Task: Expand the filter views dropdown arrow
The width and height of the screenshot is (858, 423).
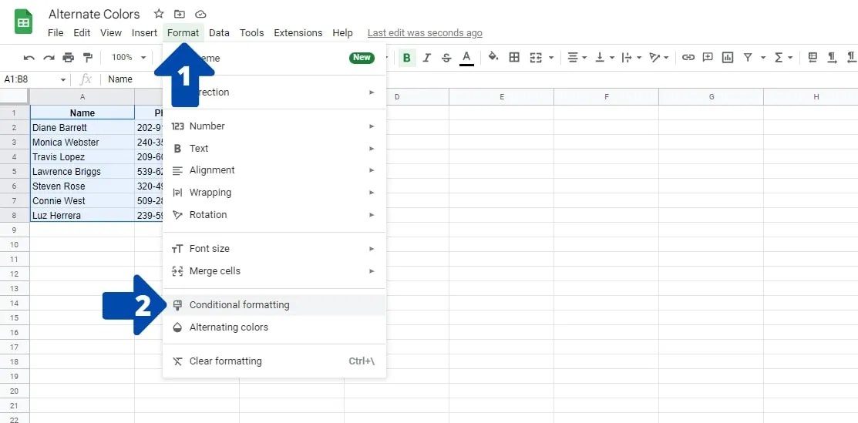Action: (762, 58)
